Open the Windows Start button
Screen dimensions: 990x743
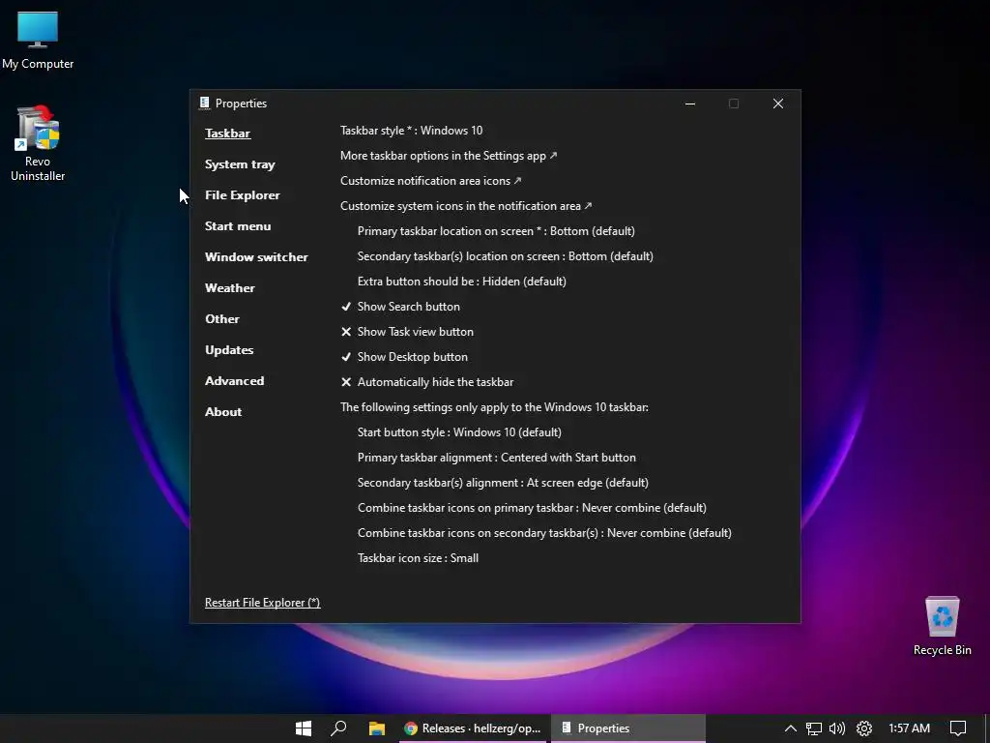pyautogui.click(x=304, y=728)
